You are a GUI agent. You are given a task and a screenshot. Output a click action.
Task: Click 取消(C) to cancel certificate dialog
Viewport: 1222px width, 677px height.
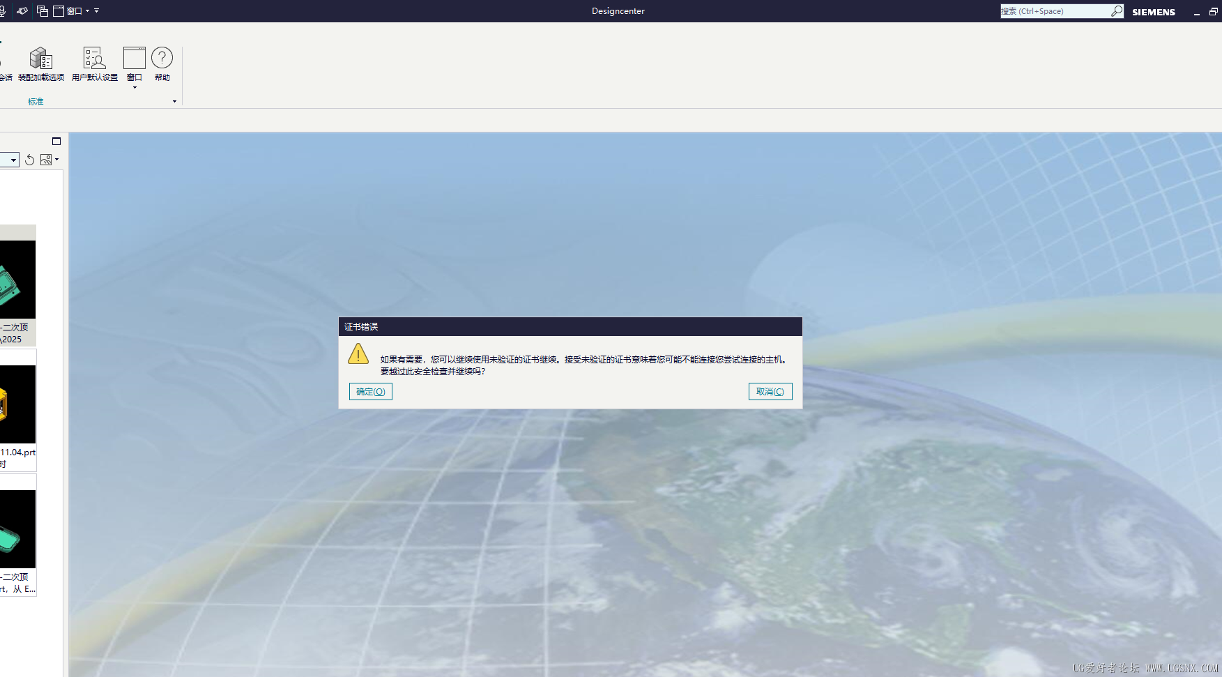(x=770, y=392)
